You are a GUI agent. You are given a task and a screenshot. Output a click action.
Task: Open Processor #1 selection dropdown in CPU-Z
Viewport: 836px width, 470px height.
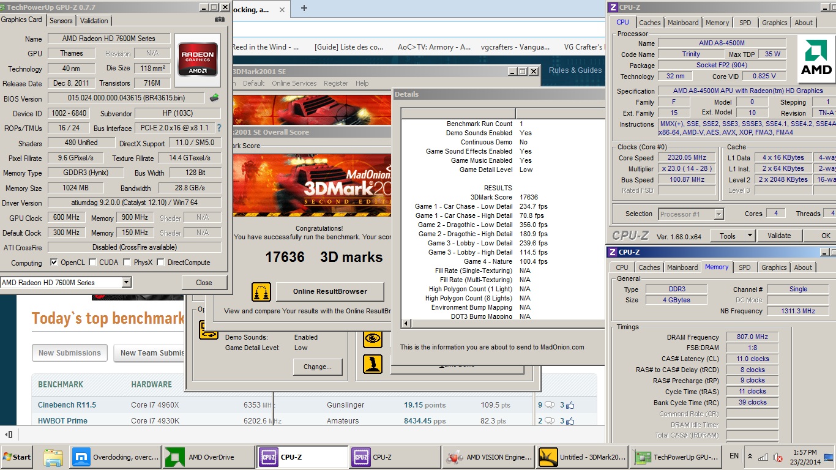(719, 214)
